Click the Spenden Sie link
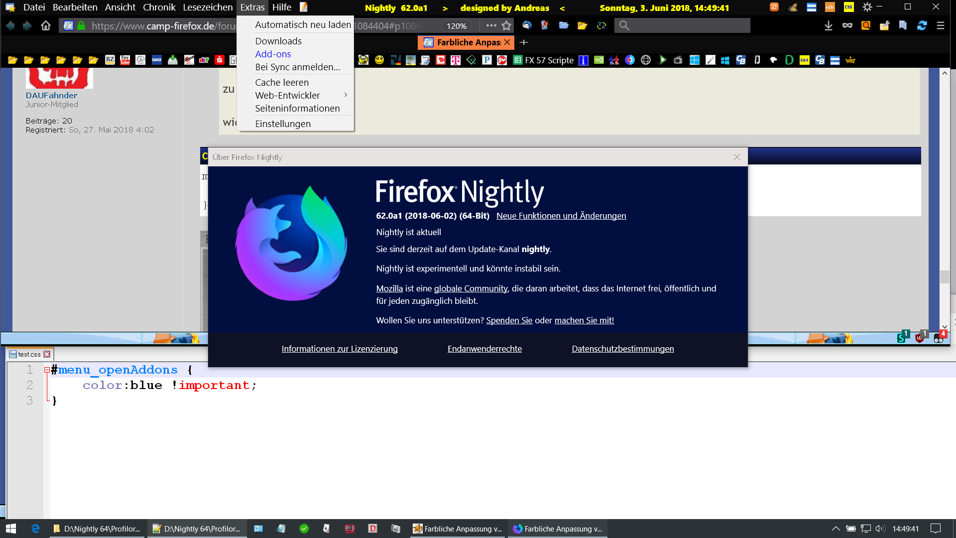956x538 pixels. click(509, 320)
